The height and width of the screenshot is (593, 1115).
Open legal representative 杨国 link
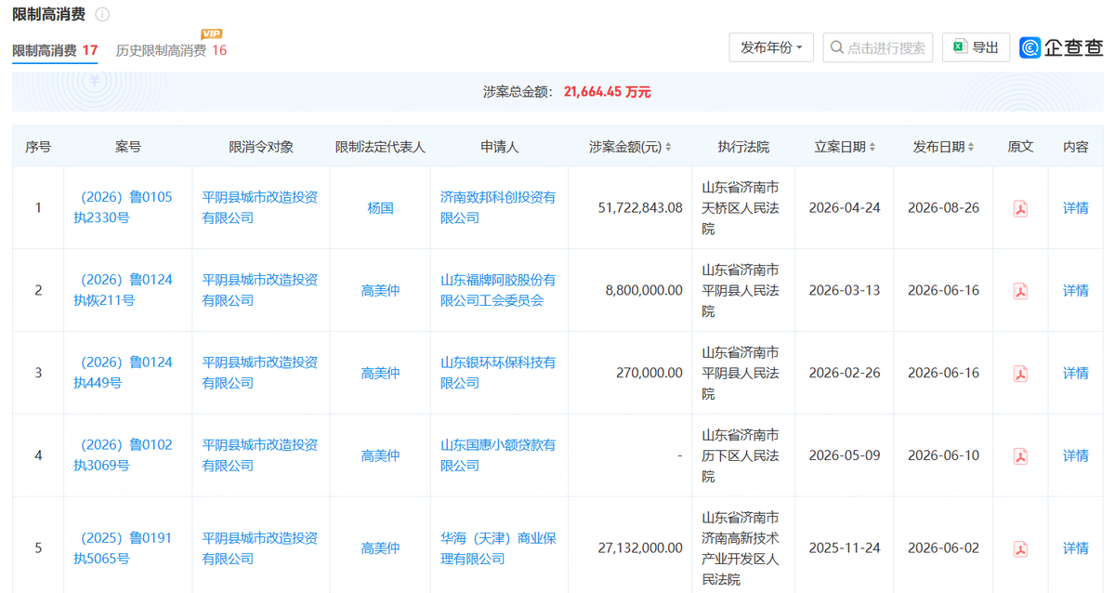tap(380, 208)
